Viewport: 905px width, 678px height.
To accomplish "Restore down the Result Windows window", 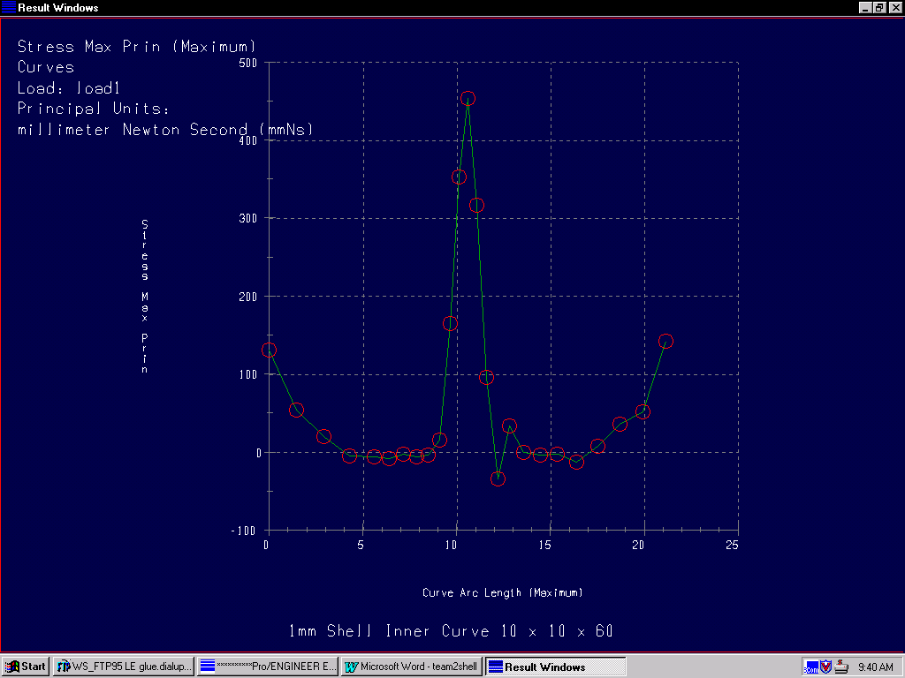I will point(879,7).
